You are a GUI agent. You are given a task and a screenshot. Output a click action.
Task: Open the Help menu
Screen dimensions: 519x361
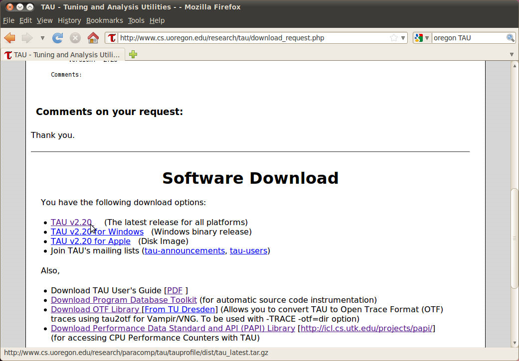click(x=157, y=20)
